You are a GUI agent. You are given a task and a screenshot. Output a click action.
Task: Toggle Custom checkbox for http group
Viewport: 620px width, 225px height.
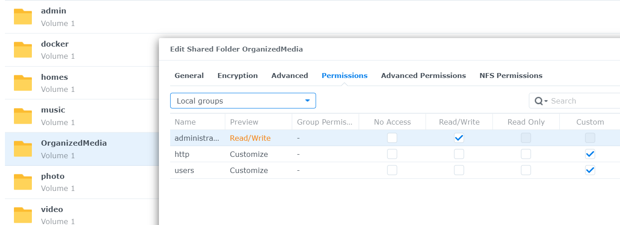(590, 154)
